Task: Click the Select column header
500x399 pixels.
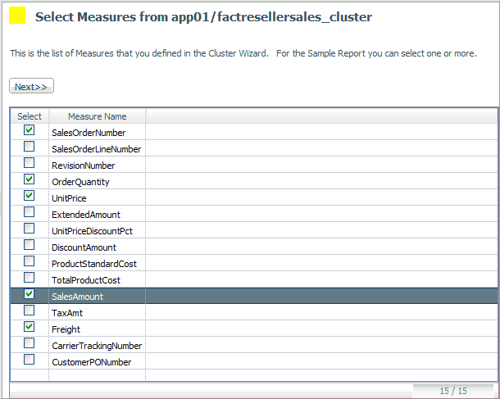Action: tap(30, 116)
